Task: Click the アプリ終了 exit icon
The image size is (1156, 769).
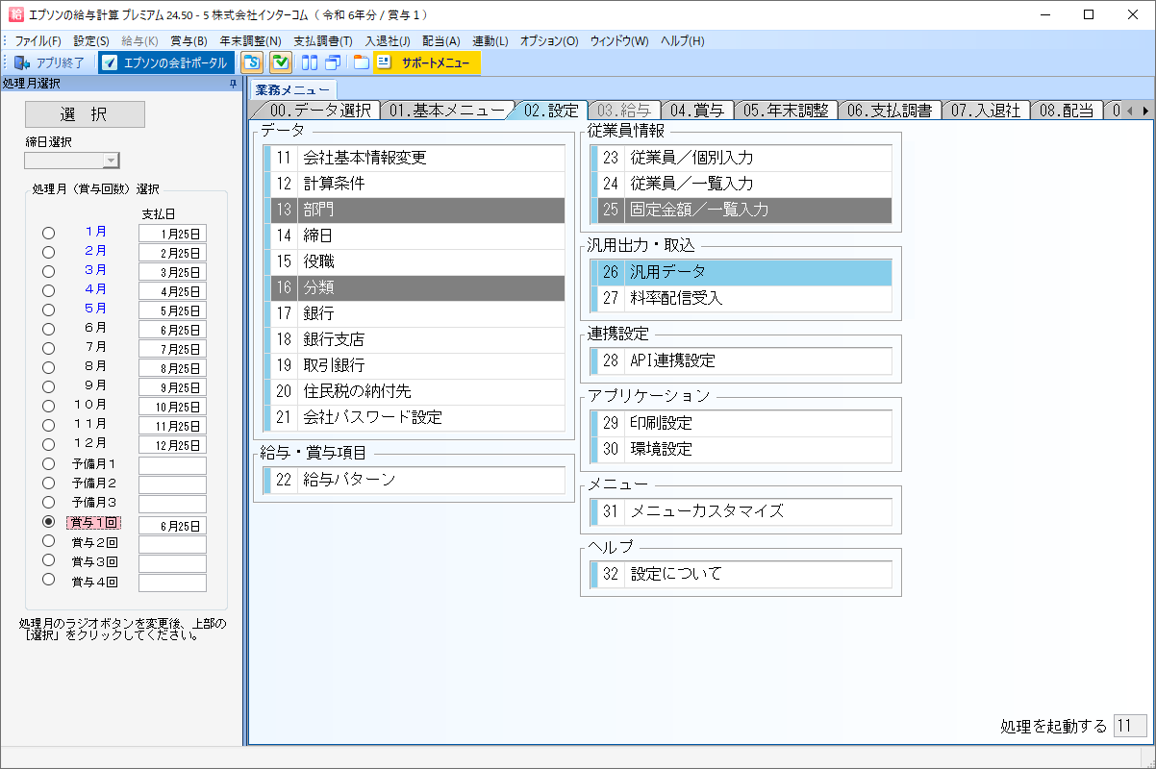Action: (22, 63)
